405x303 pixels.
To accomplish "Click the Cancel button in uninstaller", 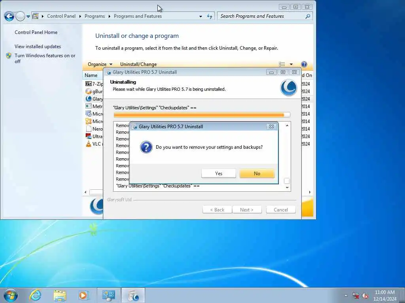I will pos(281,210).
